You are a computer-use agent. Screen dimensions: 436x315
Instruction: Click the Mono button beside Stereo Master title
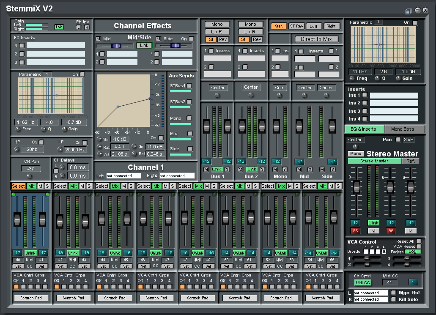point(356,153)
